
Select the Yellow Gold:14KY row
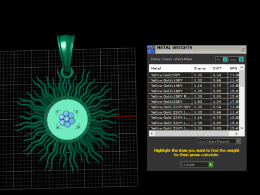(194, 86)
